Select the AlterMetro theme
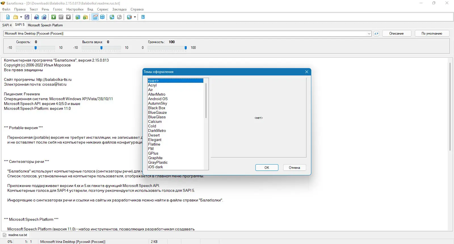 click(x=176, y=94)
